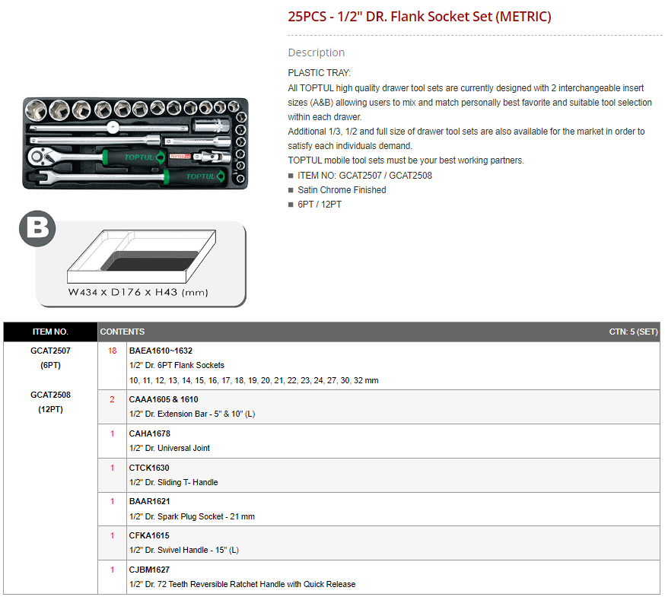Click the '(12PT)' label under GCAT2508
Image resolution: width=665 pixels, height=600 pixels.
[50, 409]
